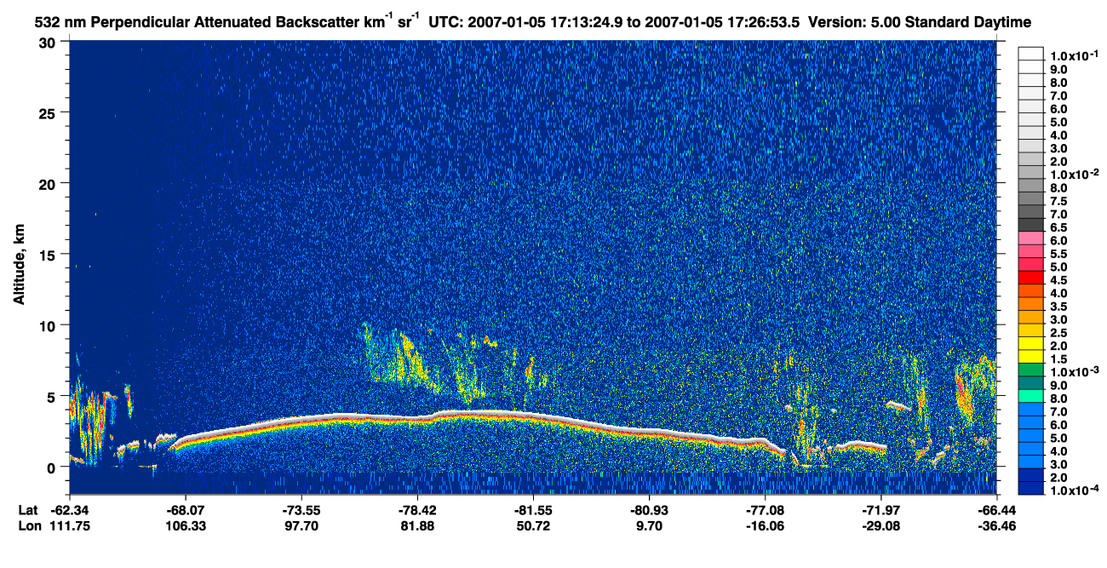Click the 7.5 color bar label
Image resolution: width=1107 pixels, height=568 pixels.
(x=1058, y=201)
